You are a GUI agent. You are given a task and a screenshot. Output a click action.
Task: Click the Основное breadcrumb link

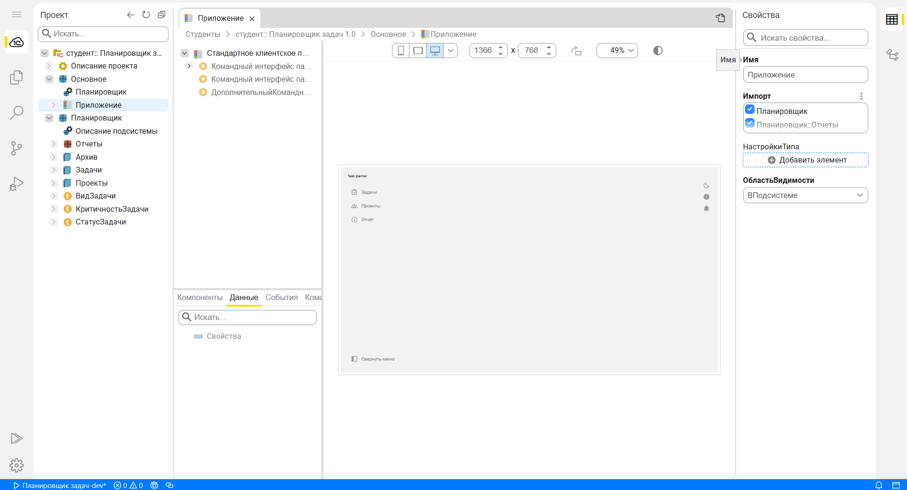(388, 34)
